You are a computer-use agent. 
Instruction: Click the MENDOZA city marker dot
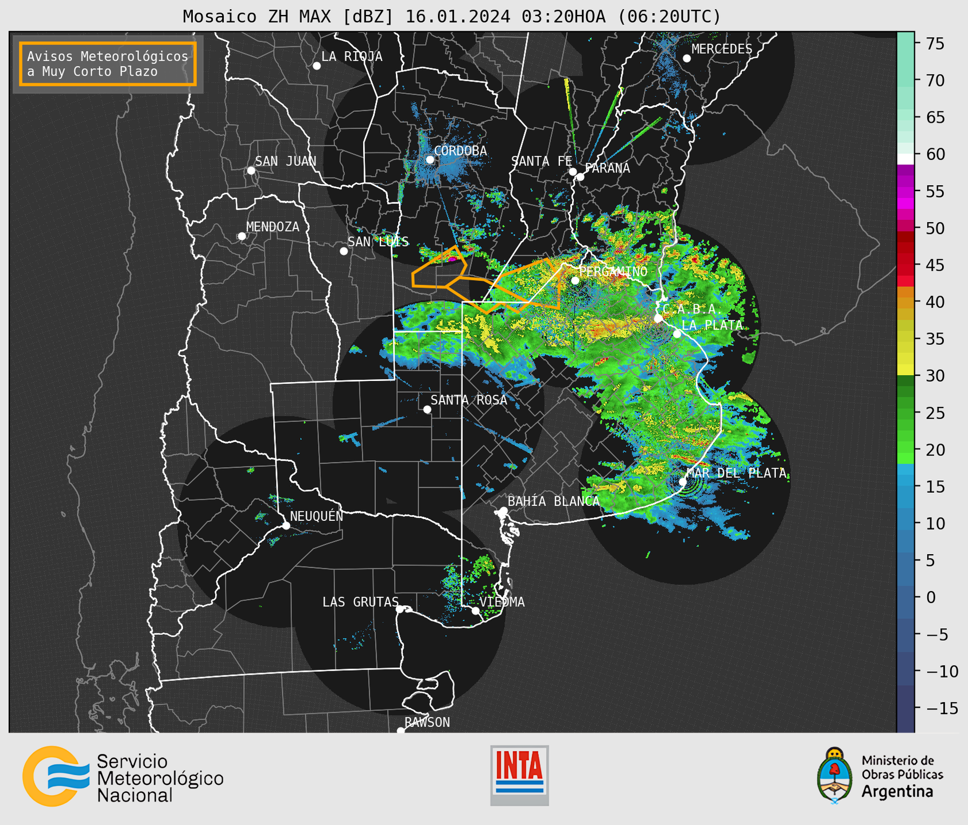click(x=242, y=236)
